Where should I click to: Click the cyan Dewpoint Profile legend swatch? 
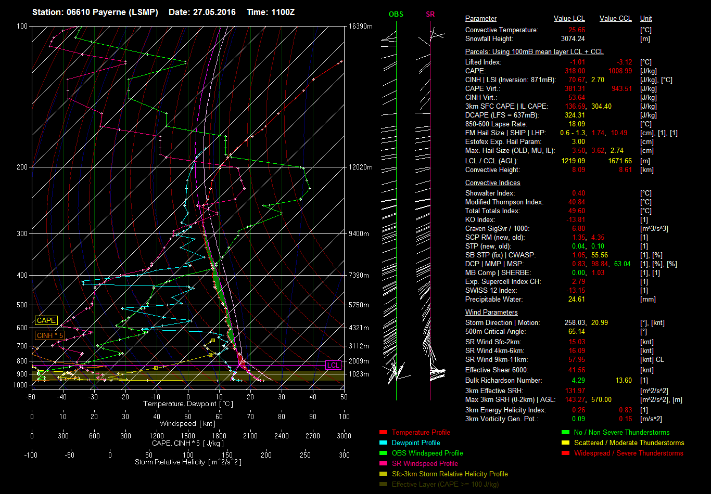pyautogui.click(x=384, y=443)
